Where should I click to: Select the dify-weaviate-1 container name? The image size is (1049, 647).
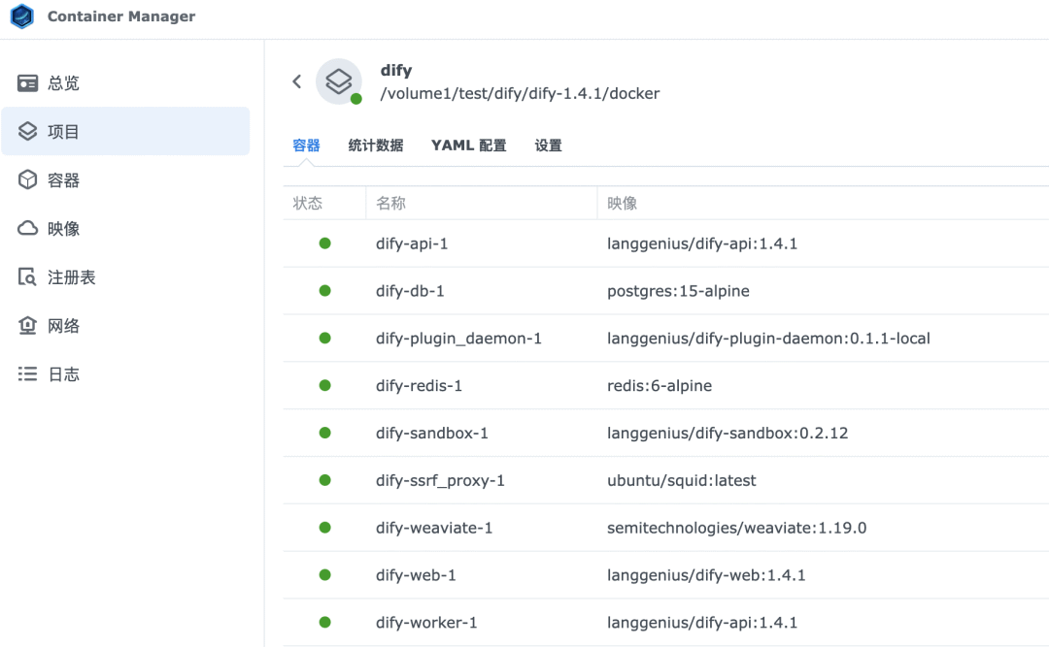pyautogui.click(x=434, y=528)
